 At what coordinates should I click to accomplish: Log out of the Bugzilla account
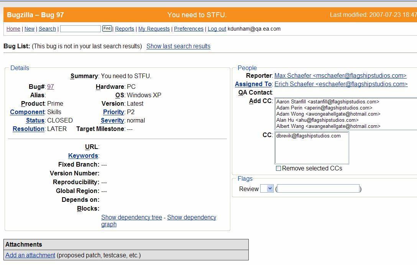(217, 29)
